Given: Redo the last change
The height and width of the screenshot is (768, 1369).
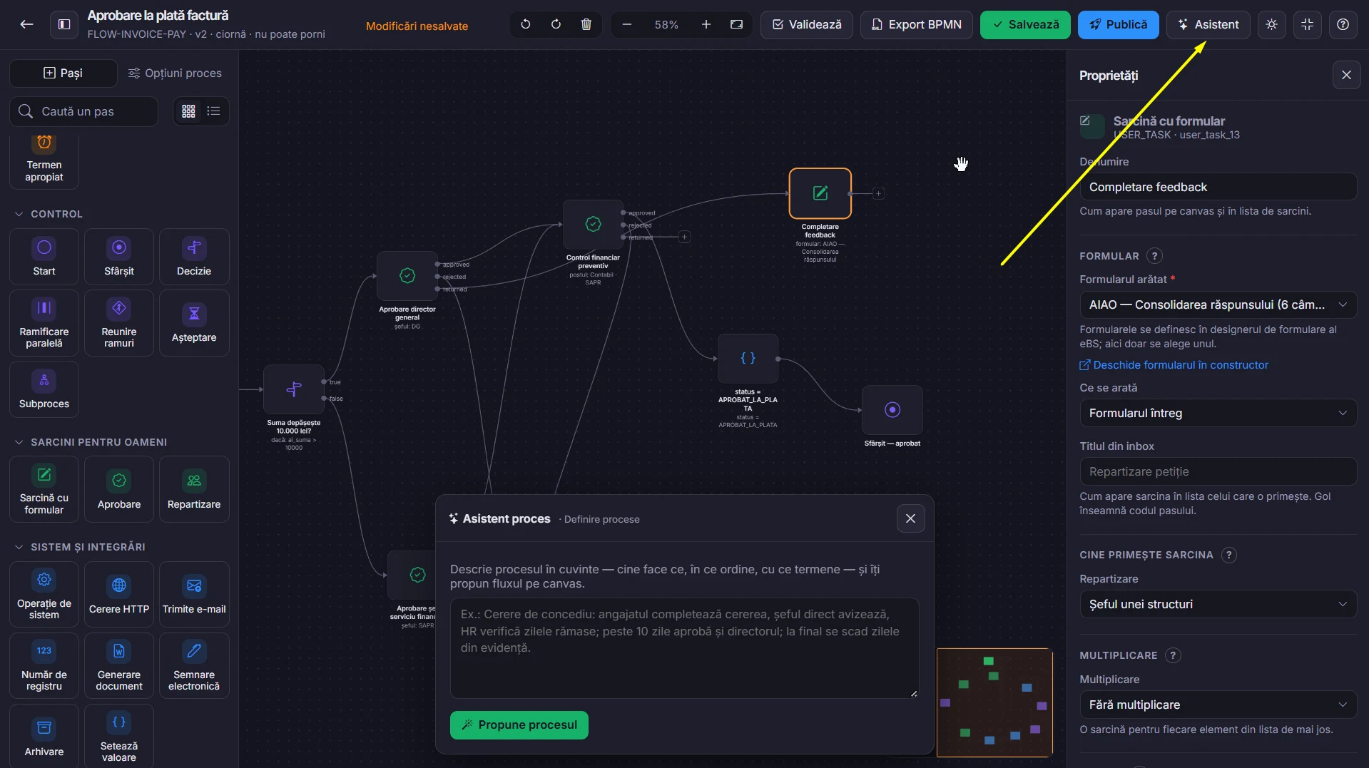Looking at the screenshot, I should pyautogui.click(x=556, y=24).
